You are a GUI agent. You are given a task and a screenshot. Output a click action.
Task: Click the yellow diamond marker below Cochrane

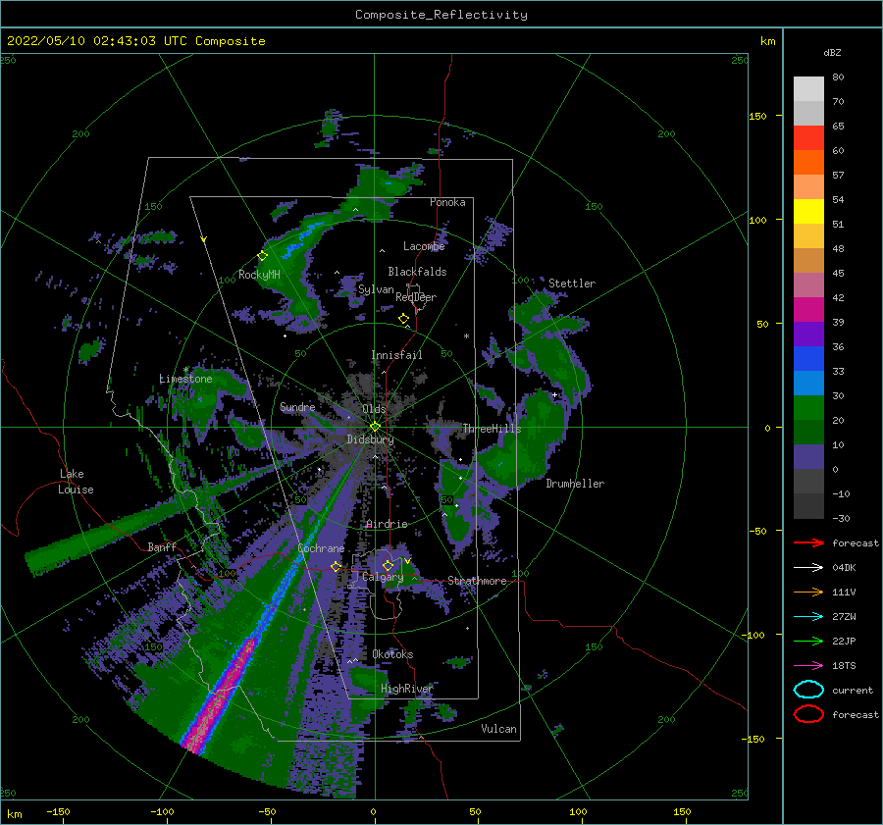(x=337, y=566)
